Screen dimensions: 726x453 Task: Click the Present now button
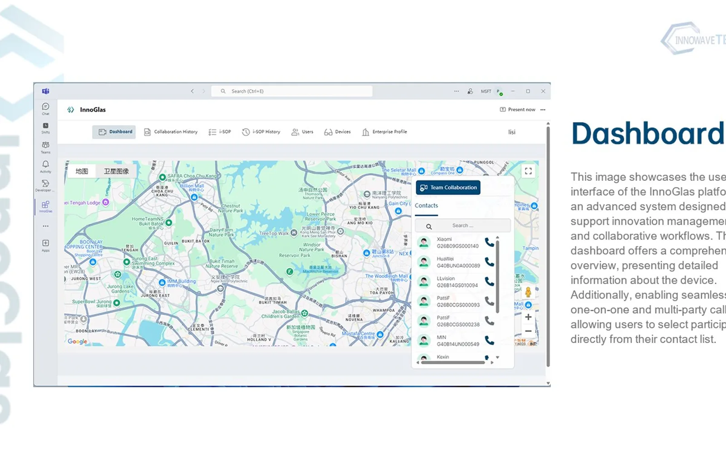pyautogui.click(x=517, y=110)
